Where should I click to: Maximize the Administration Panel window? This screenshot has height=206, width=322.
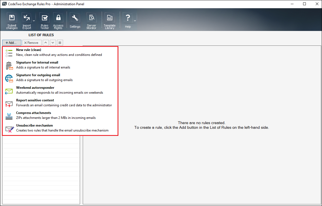304,4
